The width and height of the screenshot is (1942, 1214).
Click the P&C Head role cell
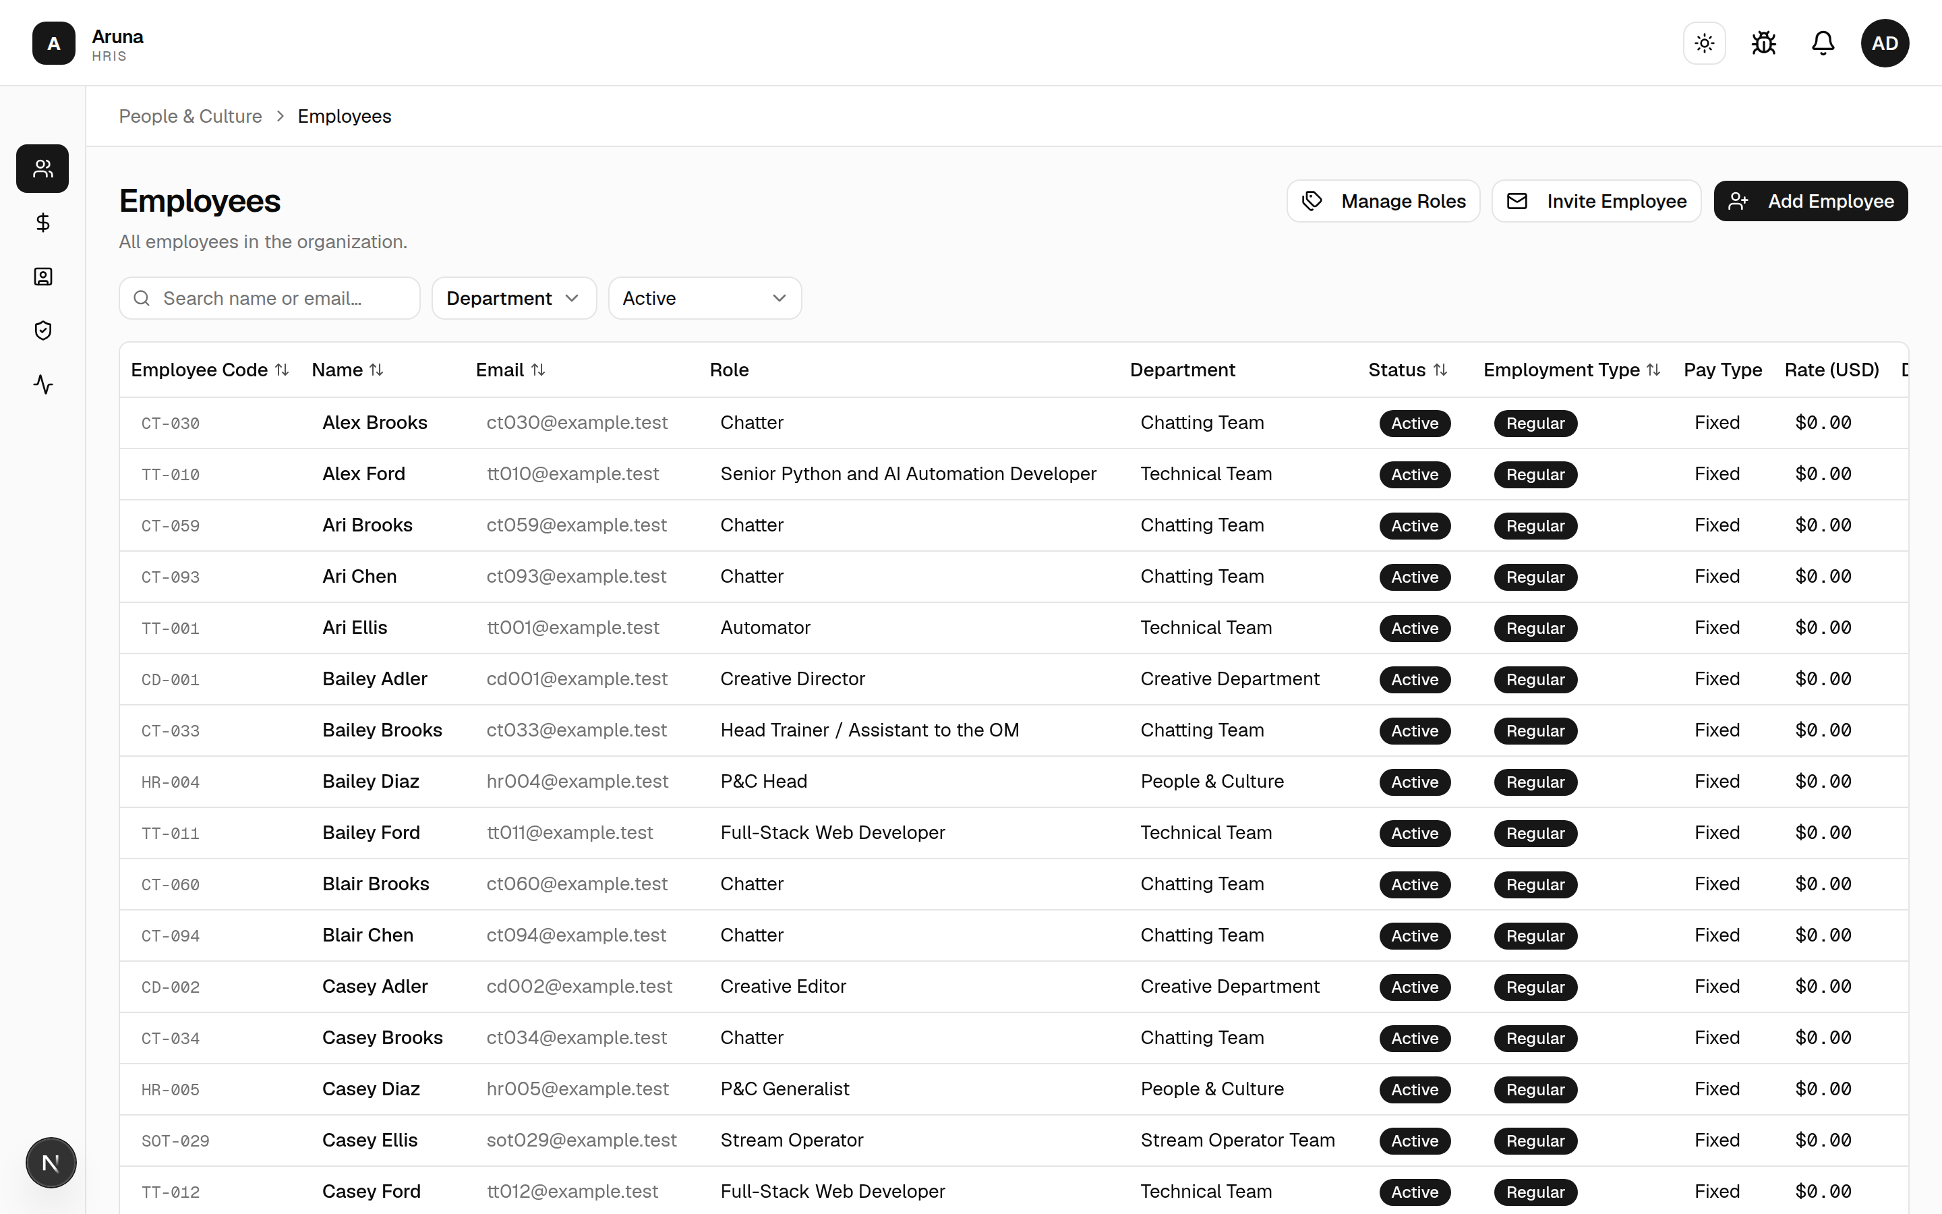coord(763,782)
